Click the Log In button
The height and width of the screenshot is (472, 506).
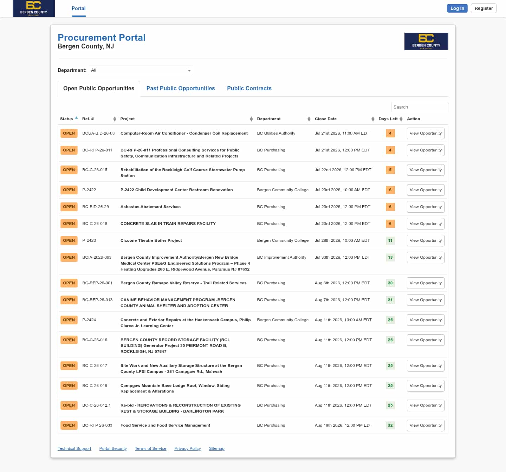coord(457,8)
